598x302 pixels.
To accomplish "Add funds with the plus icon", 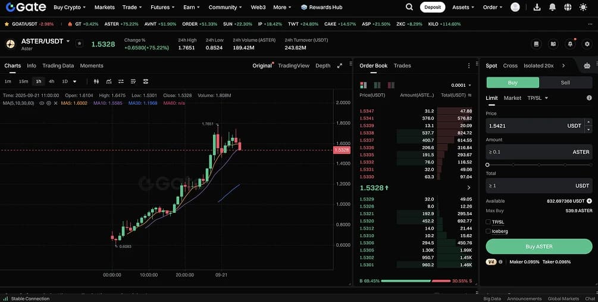I will point(589,201).
